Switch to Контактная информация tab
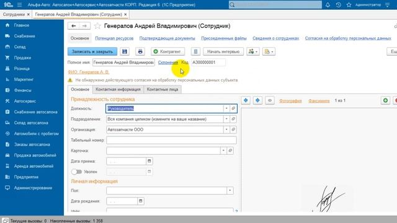The height and width of the screenshot is (223, 397). 118,89
